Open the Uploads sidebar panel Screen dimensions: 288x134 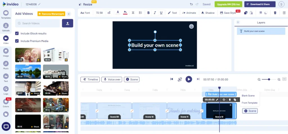click(x=6, y=27)
